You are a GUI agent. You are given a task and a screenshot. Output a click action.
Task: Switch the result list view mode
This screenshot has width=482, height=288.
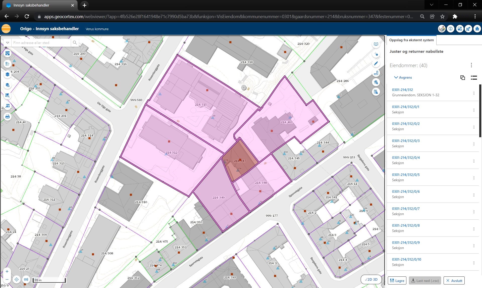(474, 78)
